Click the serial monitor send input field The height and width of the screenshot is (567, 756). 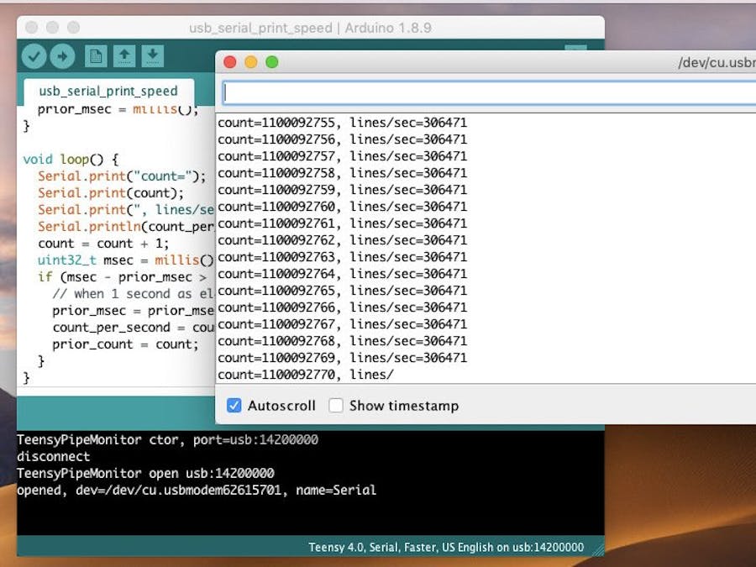point(487,92)
